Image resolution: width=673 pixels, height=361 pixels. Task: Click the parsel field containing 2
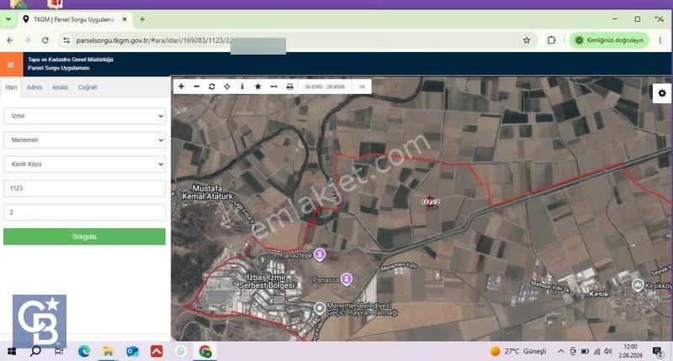84,212
